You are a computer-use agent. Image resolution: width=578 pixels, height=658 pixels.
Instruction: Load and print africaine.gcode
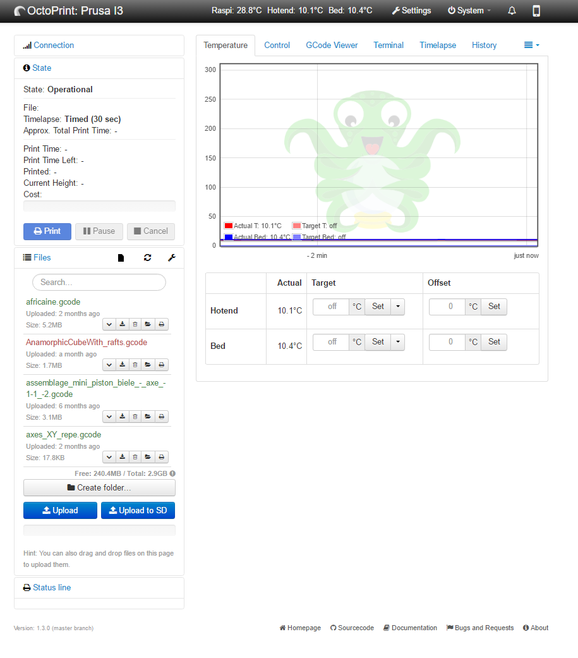click(x=162, y=324)
